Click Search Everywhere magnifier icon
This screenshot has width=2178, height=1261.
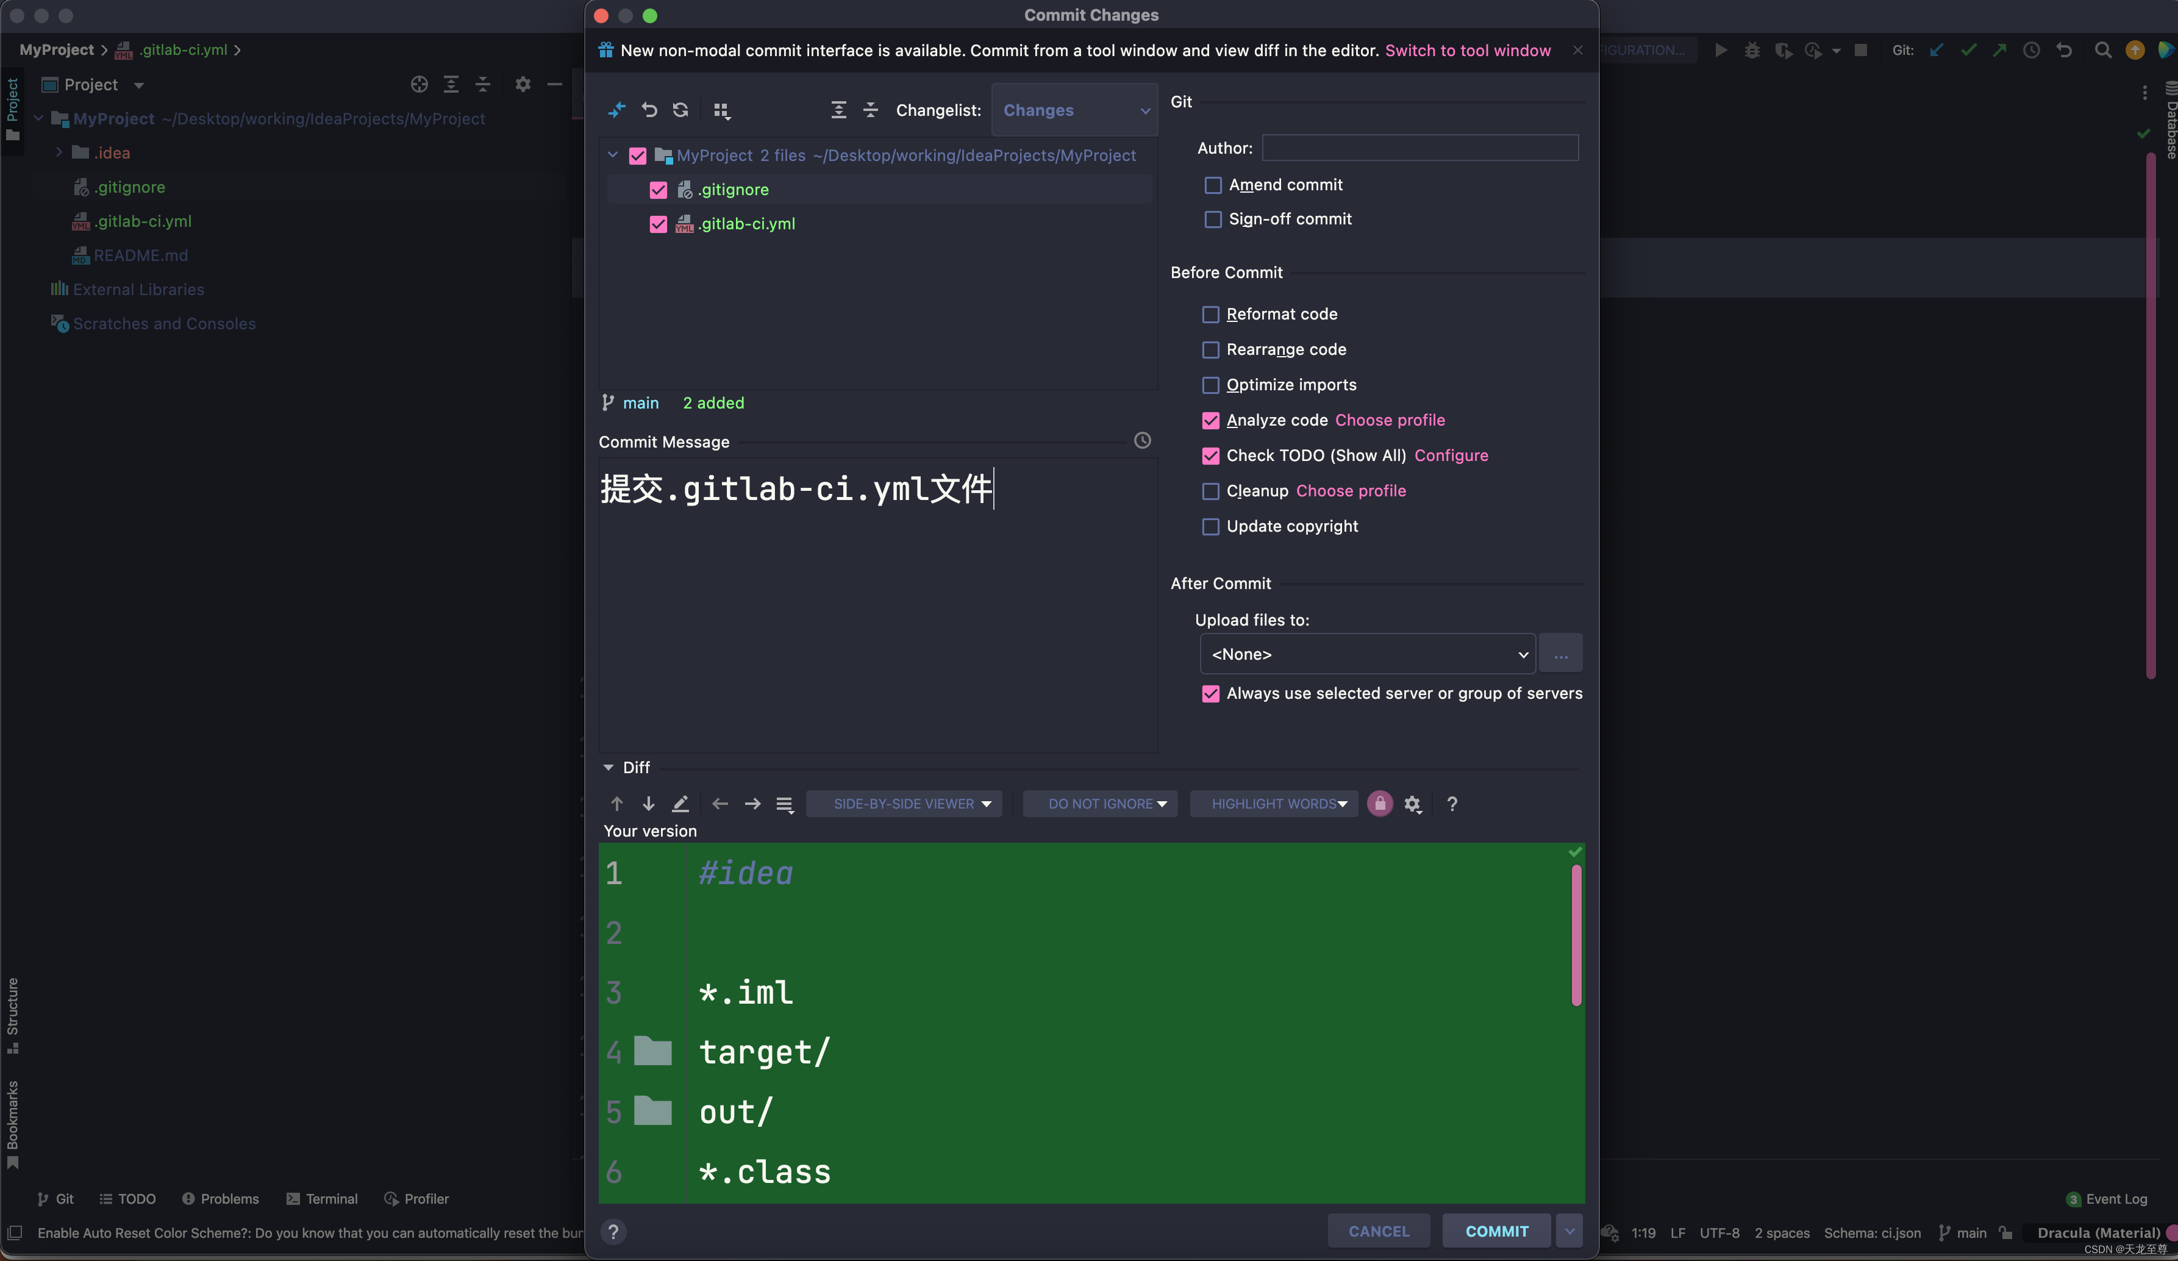[2103, 50]
